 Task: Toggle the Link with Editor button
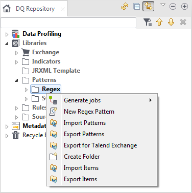148,6
